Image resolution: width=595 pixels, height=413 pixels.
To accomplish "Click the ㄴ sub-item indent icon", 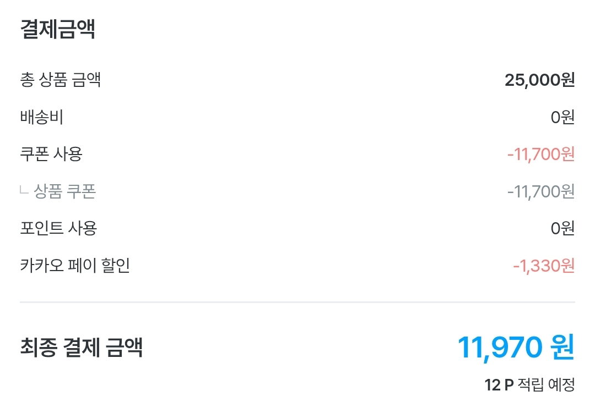I will click(24, 190).
